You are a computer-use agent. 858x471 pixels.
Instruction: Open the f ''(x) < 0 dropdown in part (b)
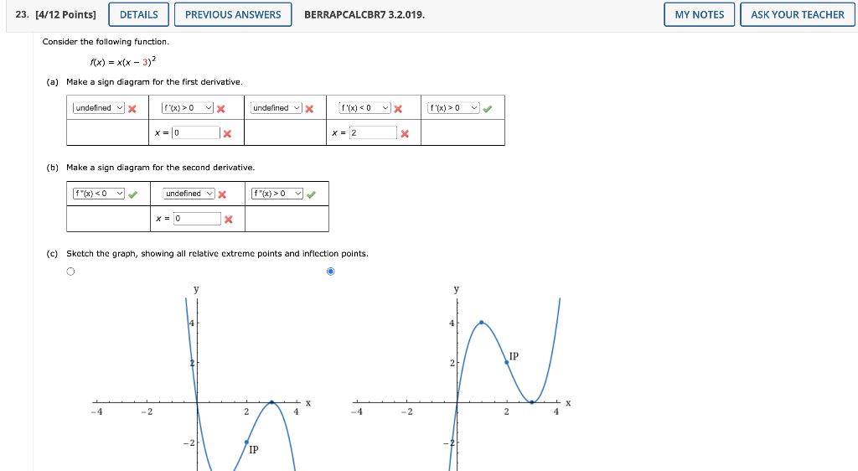99,194
